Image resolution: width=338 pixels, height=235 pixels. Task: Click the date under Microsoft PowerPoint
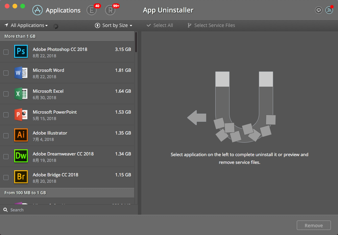tap(44, 118)
